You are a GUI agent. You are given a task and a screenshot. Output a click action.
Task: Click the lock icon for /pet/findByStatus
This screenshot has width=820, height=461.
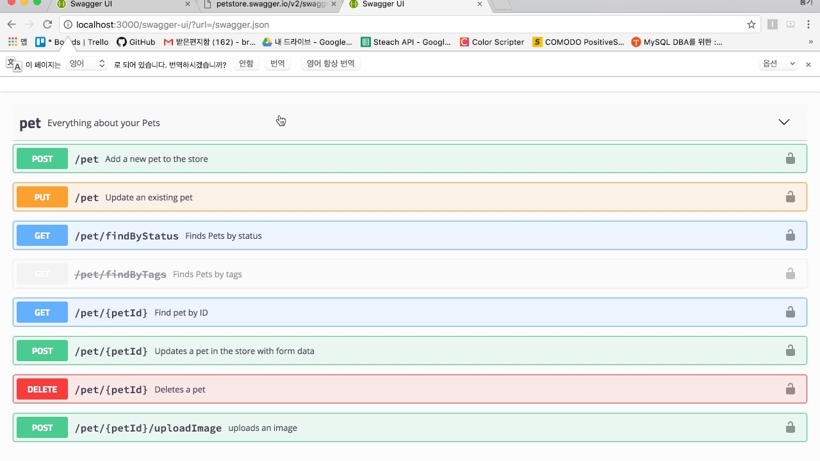791,235
